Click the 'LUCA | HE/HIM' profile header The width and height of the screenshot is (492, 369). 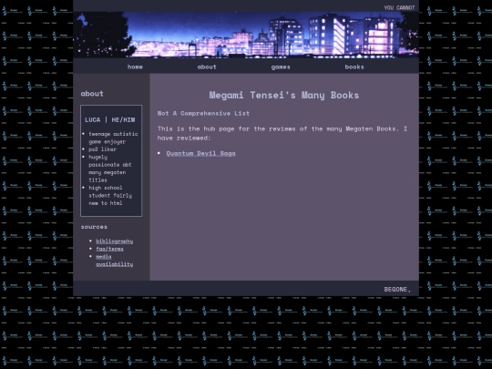click(110, 119)
